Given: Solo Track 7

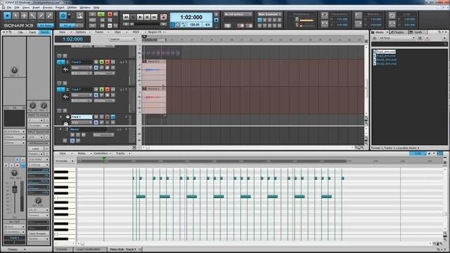Looking at the screenshot, I should (x=101, y=89).
